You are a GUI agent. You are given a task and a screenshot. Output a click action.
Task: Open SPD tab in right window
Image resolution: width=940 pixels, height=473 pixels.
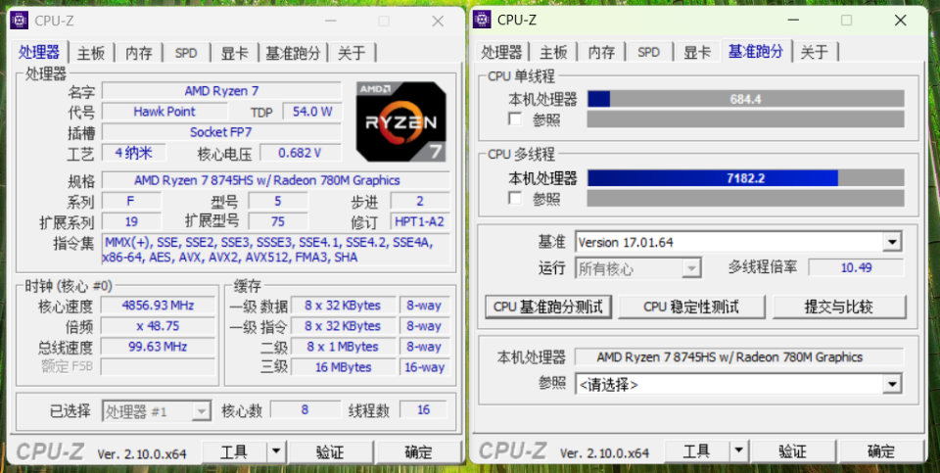pyautogui.click(x=648, y=53)
